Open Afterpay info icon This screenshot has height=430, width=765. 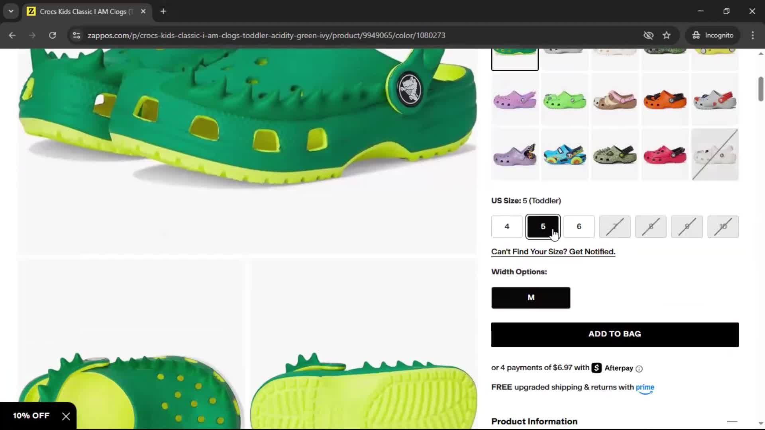click(x=639, y=369)
